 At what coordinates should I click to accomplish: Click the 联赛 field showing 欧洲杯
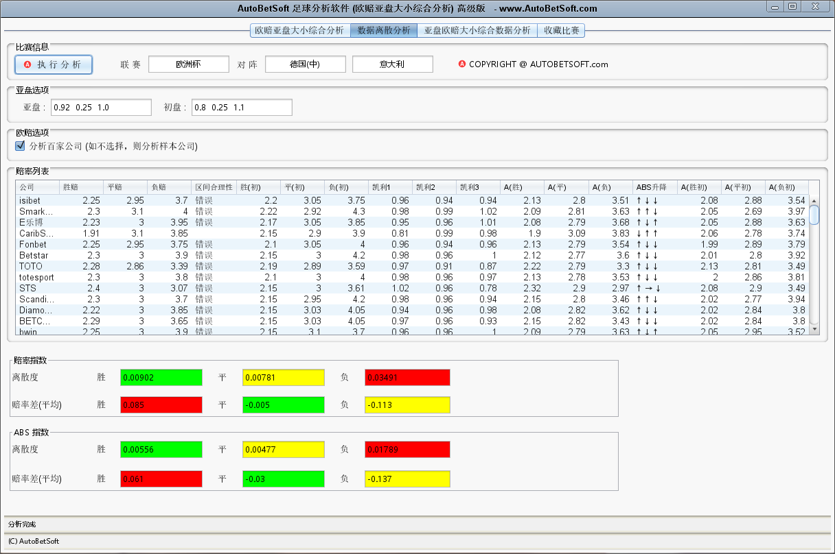(189, 64)
